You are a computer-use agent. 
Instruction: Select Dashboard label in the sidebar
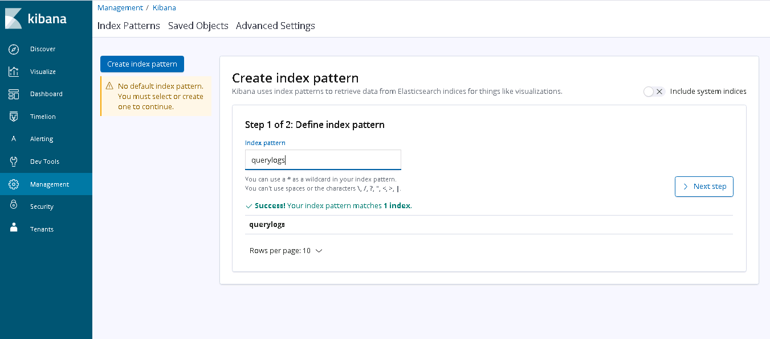[x=46, y=94]
